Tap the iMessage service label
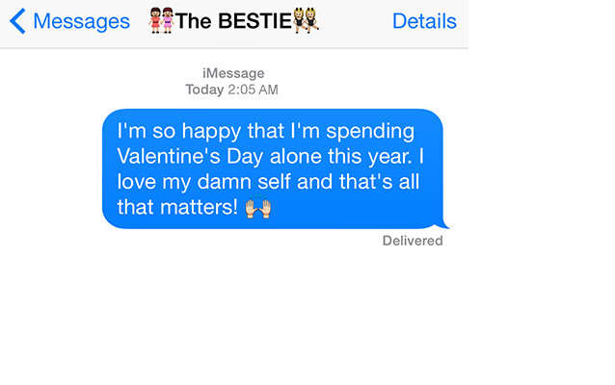The height and width of the screenshot is (385, 615). point(233,73)
